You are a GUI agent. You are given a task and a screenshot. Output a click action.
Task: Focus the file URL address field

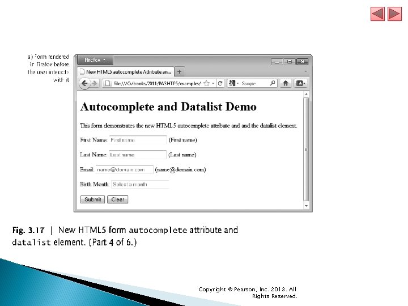157,83
